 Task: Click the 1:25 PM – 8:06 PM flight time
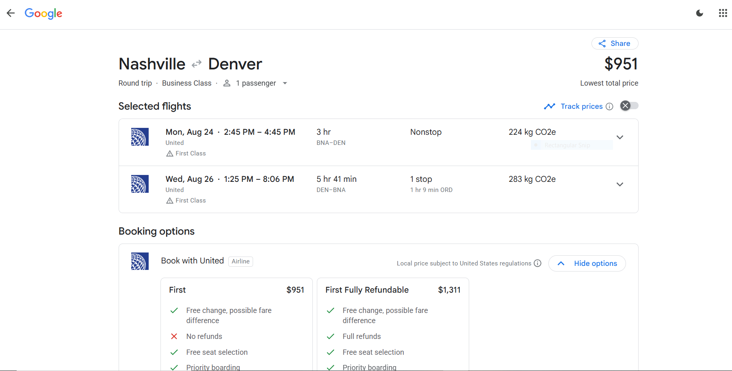(259, 179)
